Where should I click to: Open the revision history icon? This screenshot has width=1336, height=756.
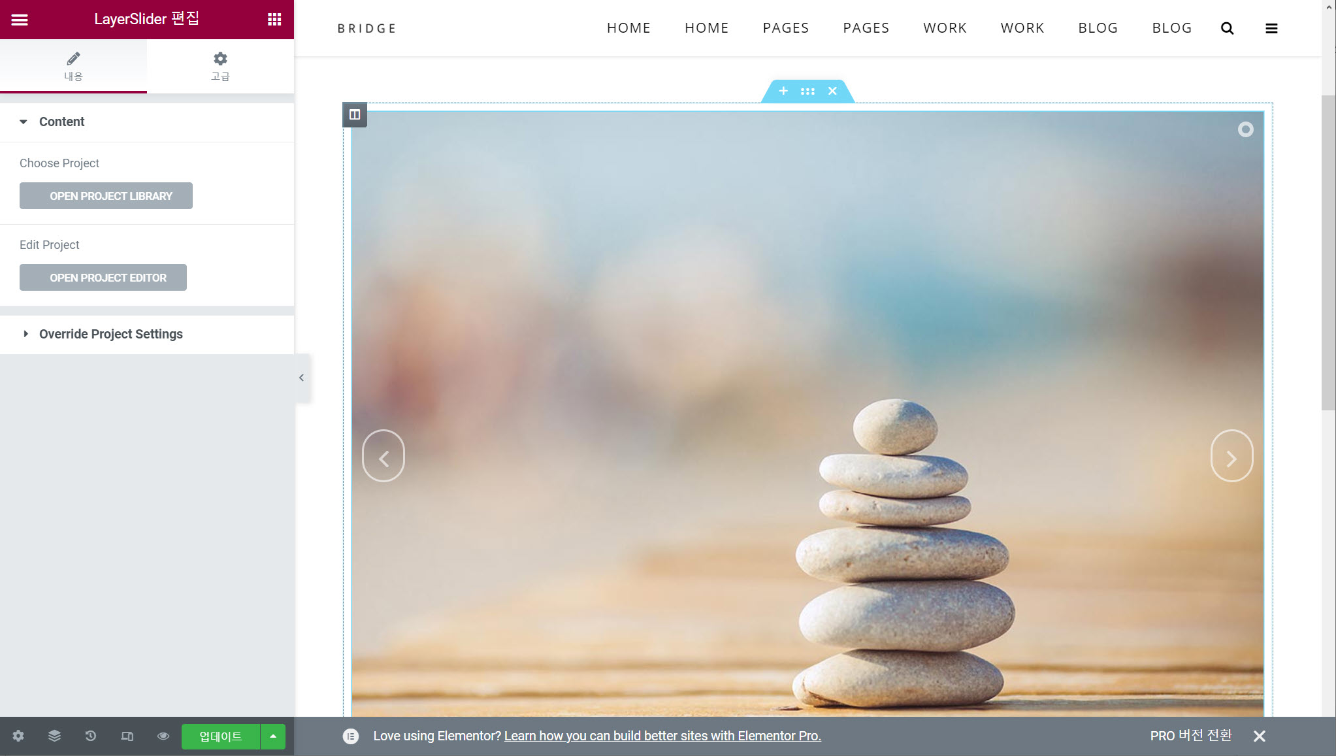(91, 736)
